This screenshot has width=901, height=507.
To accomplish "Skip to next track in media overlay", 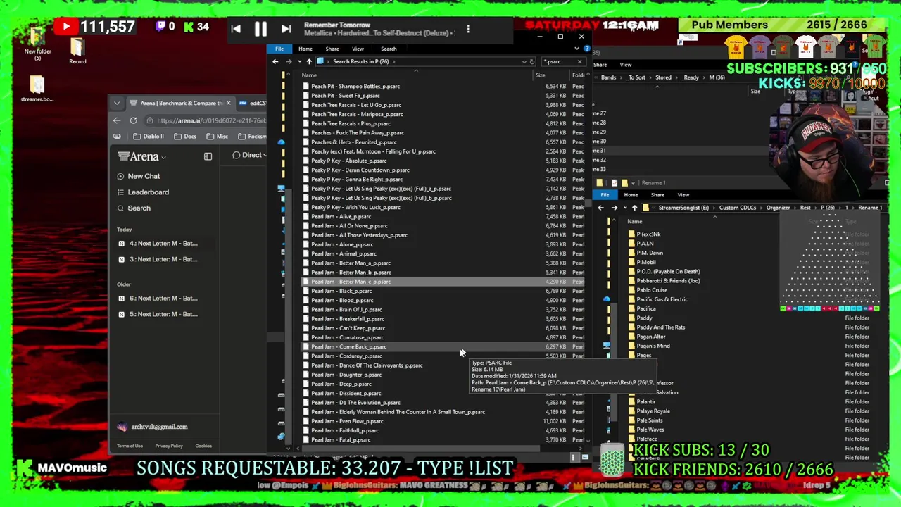I will [x=285, y=29].
